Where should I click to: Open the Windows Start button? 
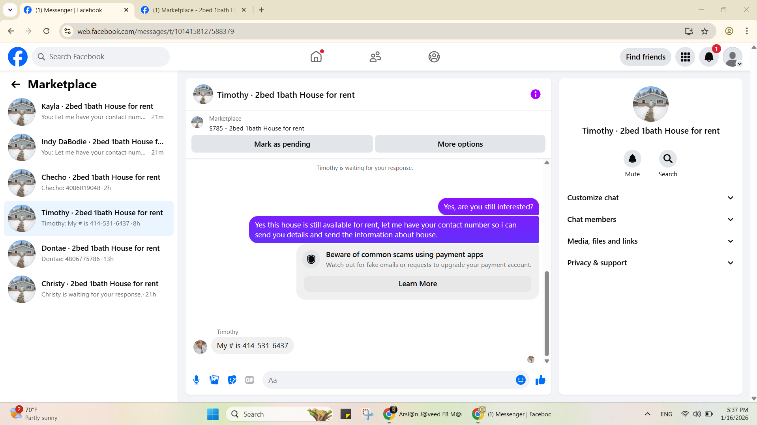pos(213,414)
